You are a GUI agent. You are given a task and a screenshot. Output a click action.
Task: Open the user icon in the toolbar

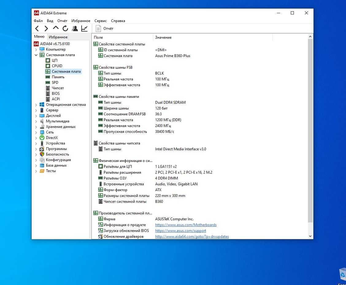[75, 29]
